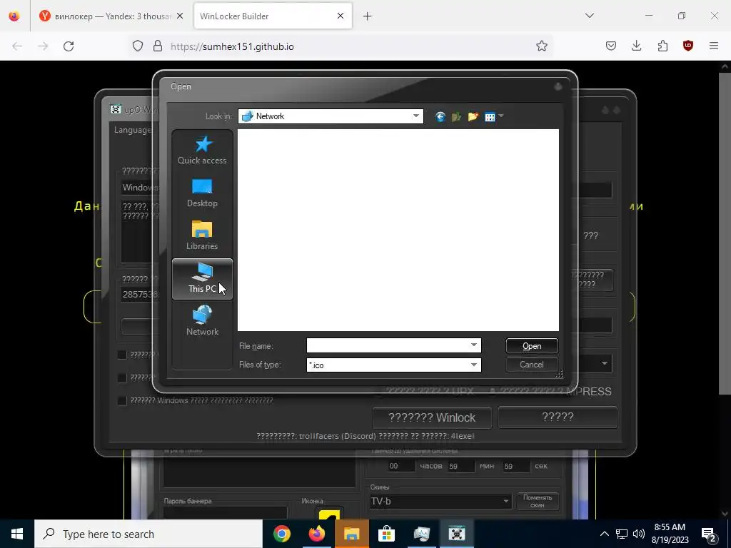Viewport: 731px width, 548px height.
Task: Click the browser back arrow
Action: 17,46
